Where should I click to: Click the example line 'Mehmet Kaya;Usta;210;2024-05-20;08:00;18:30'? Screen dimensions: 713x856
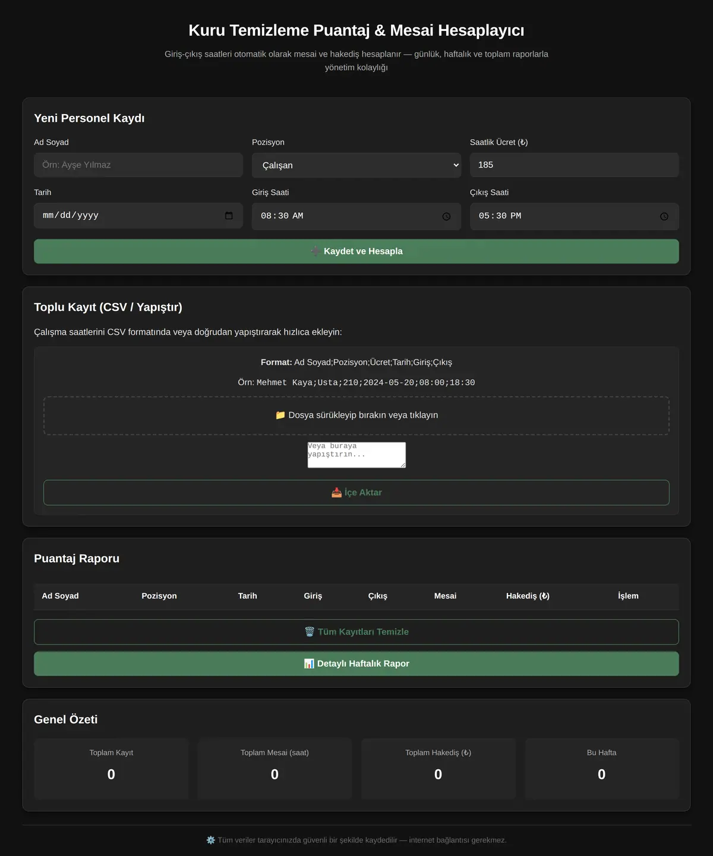(x=366, y=383)
